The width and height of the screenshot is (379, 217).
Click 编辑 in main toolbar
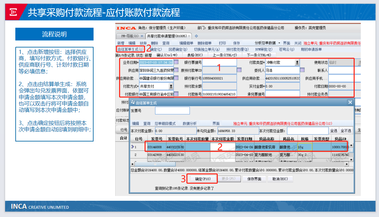point(132,43)
